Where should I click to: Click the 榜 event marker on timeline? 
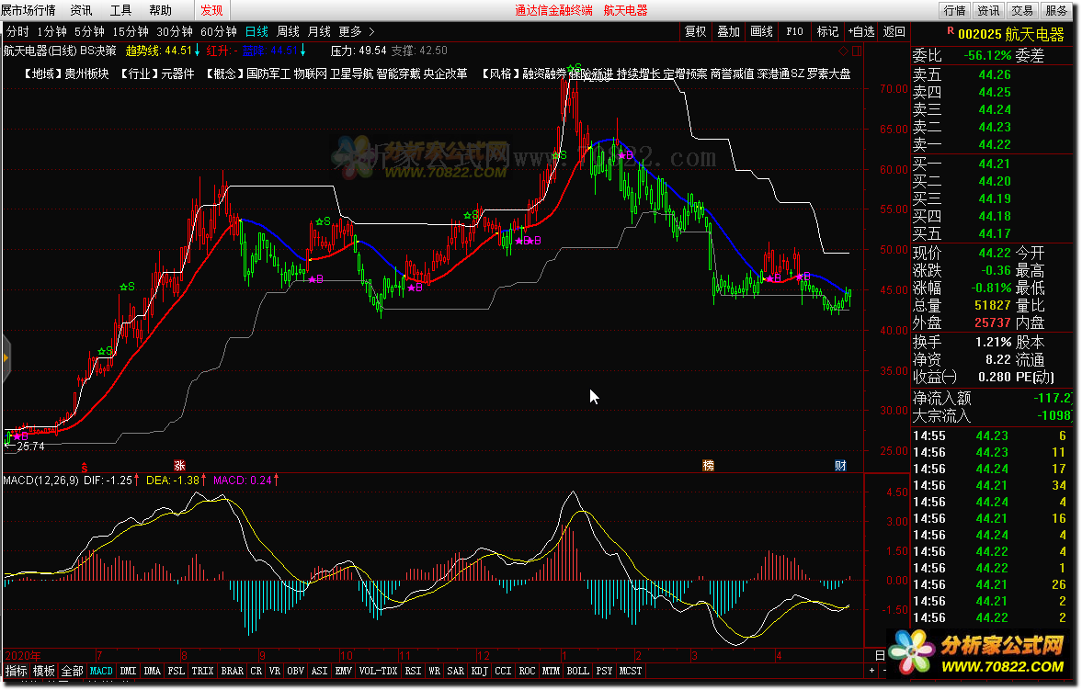tap(708, 466)
